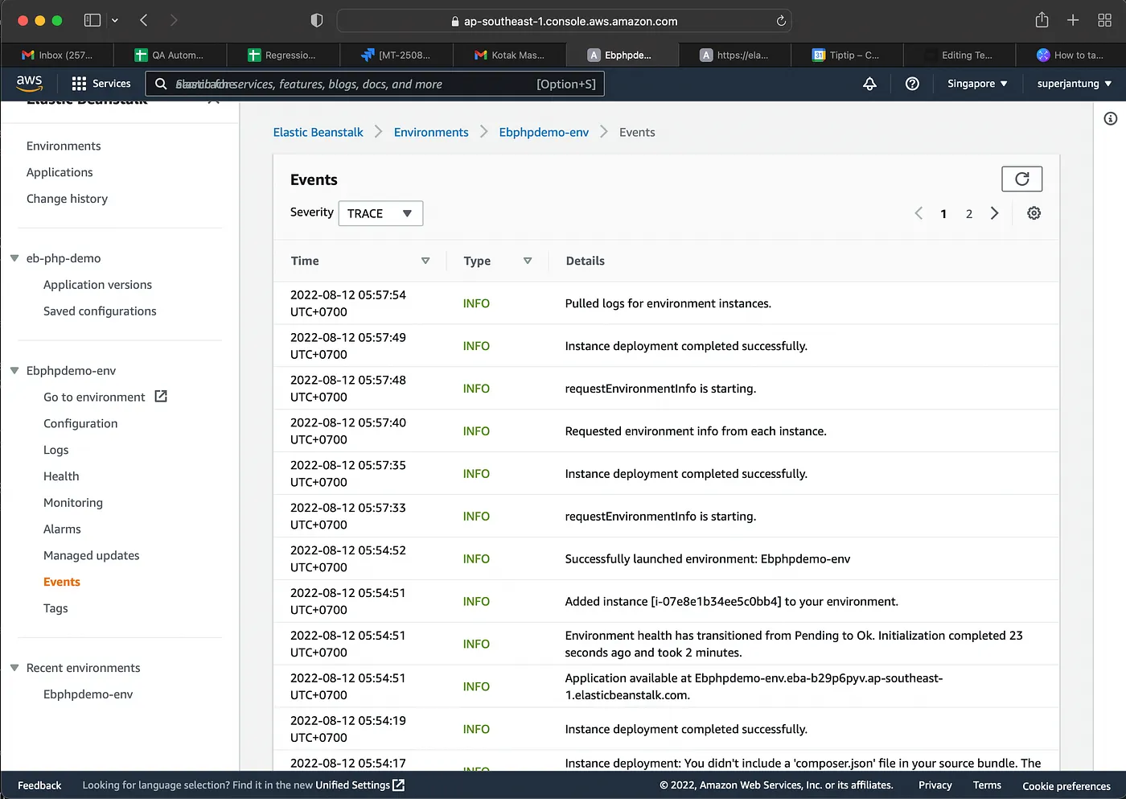1126x799 pixels.
Task: Open Environments in the sidebar
Action: pyautogui.click(x=64, y=146)
